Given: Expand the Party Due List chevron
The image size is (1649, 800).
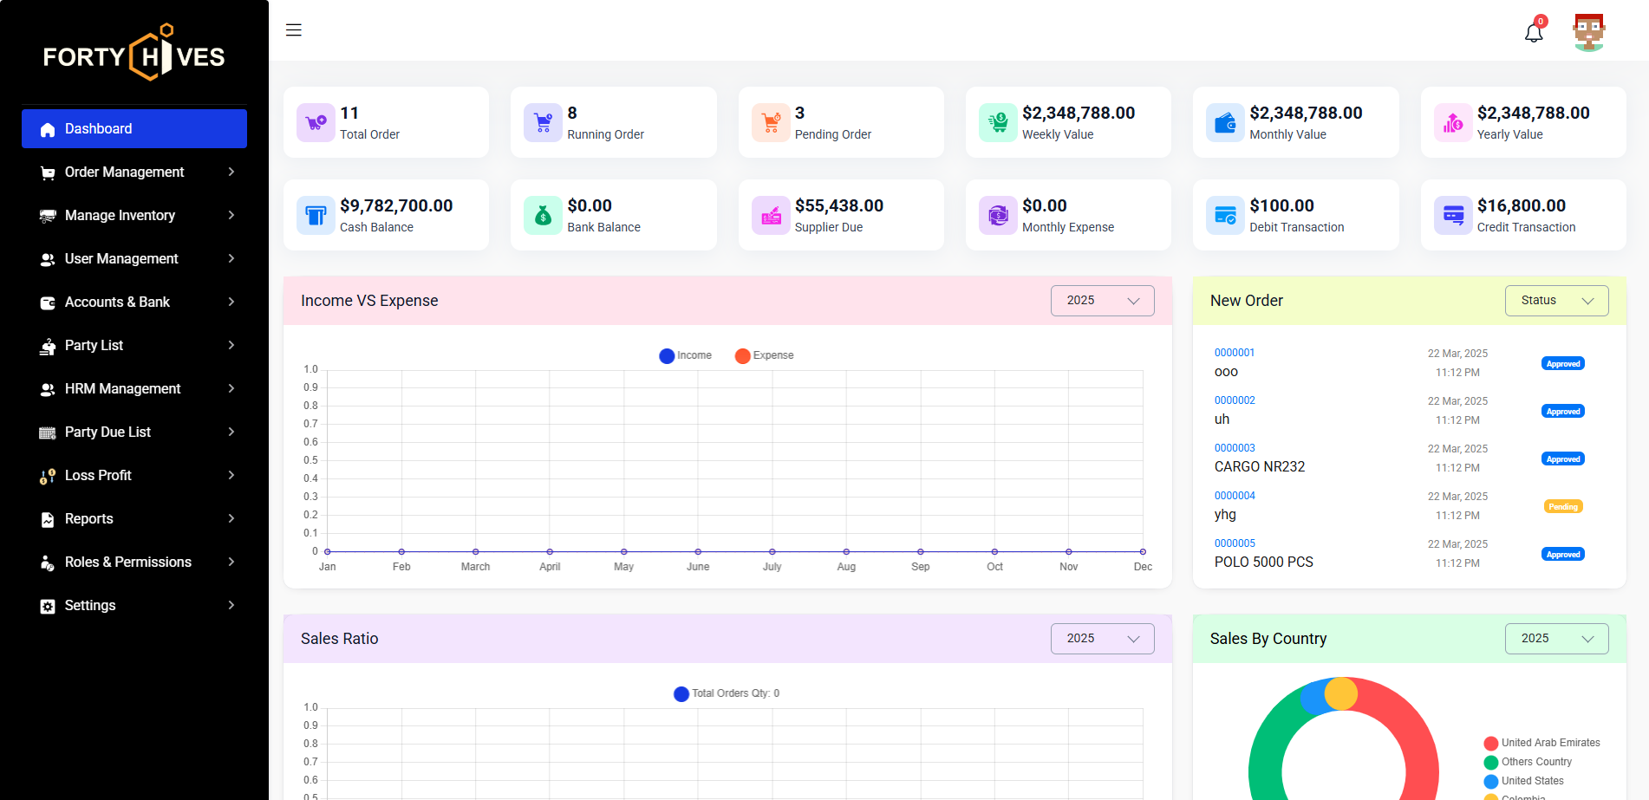Looking at the screenshot, I should [x=231, y=432].
